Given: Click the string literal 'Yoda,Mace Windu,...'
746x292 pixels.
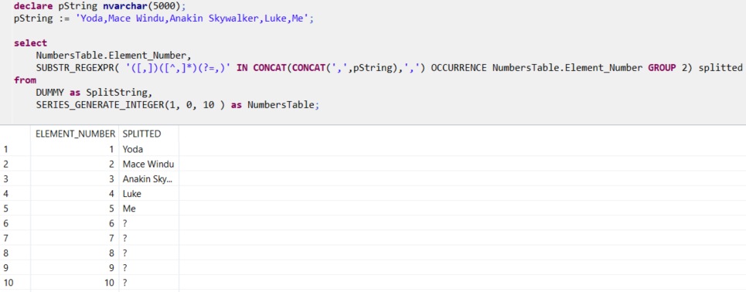Looking at the screenshot, I should coord(192,19).
